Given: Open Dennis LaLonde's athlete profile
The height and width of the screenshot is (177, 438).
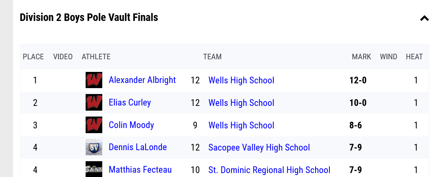Looking at the screenshot, I should 138,148.
